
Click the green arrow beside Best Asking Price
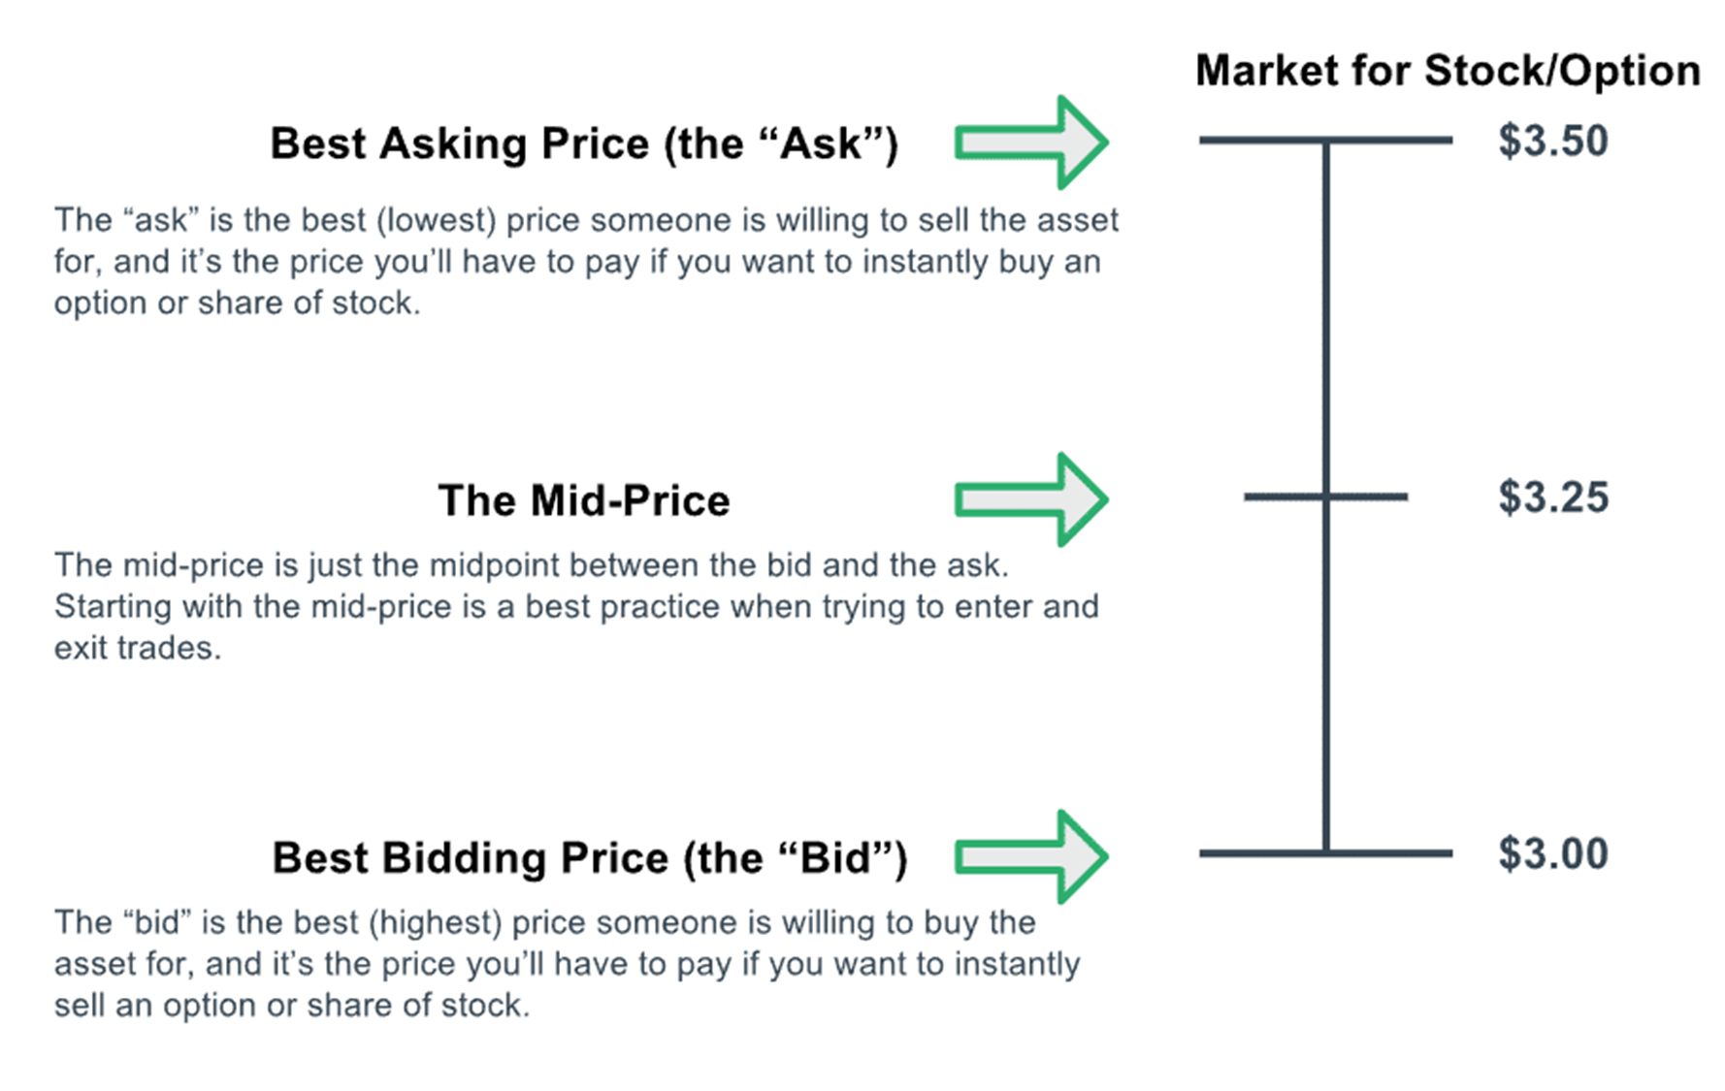(x=1030, y=143)
